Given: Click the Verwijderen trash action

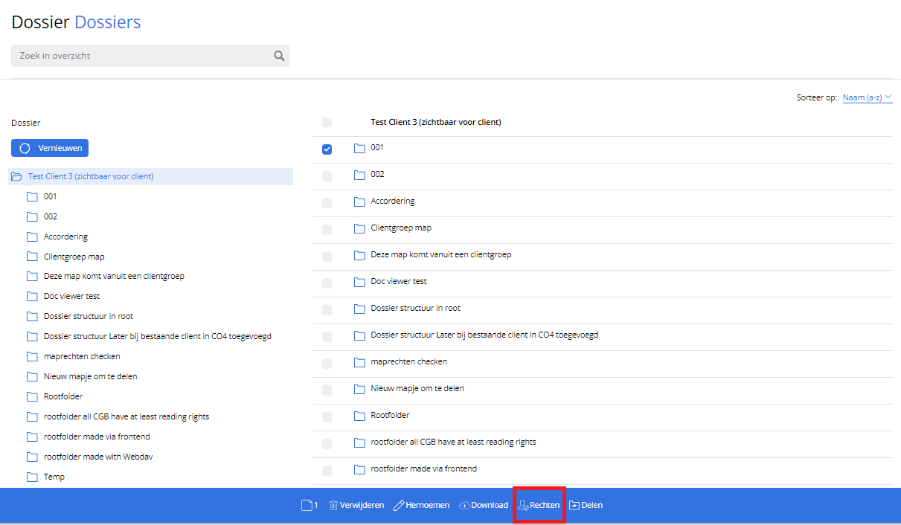Looking at the screenshot, I should click(356, 506).
